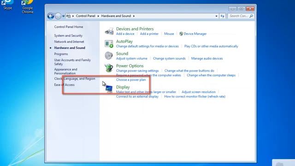This screenshot has height=166, width=295.
Task: Click Adjust system volume link
Action: tap(132, 59)
